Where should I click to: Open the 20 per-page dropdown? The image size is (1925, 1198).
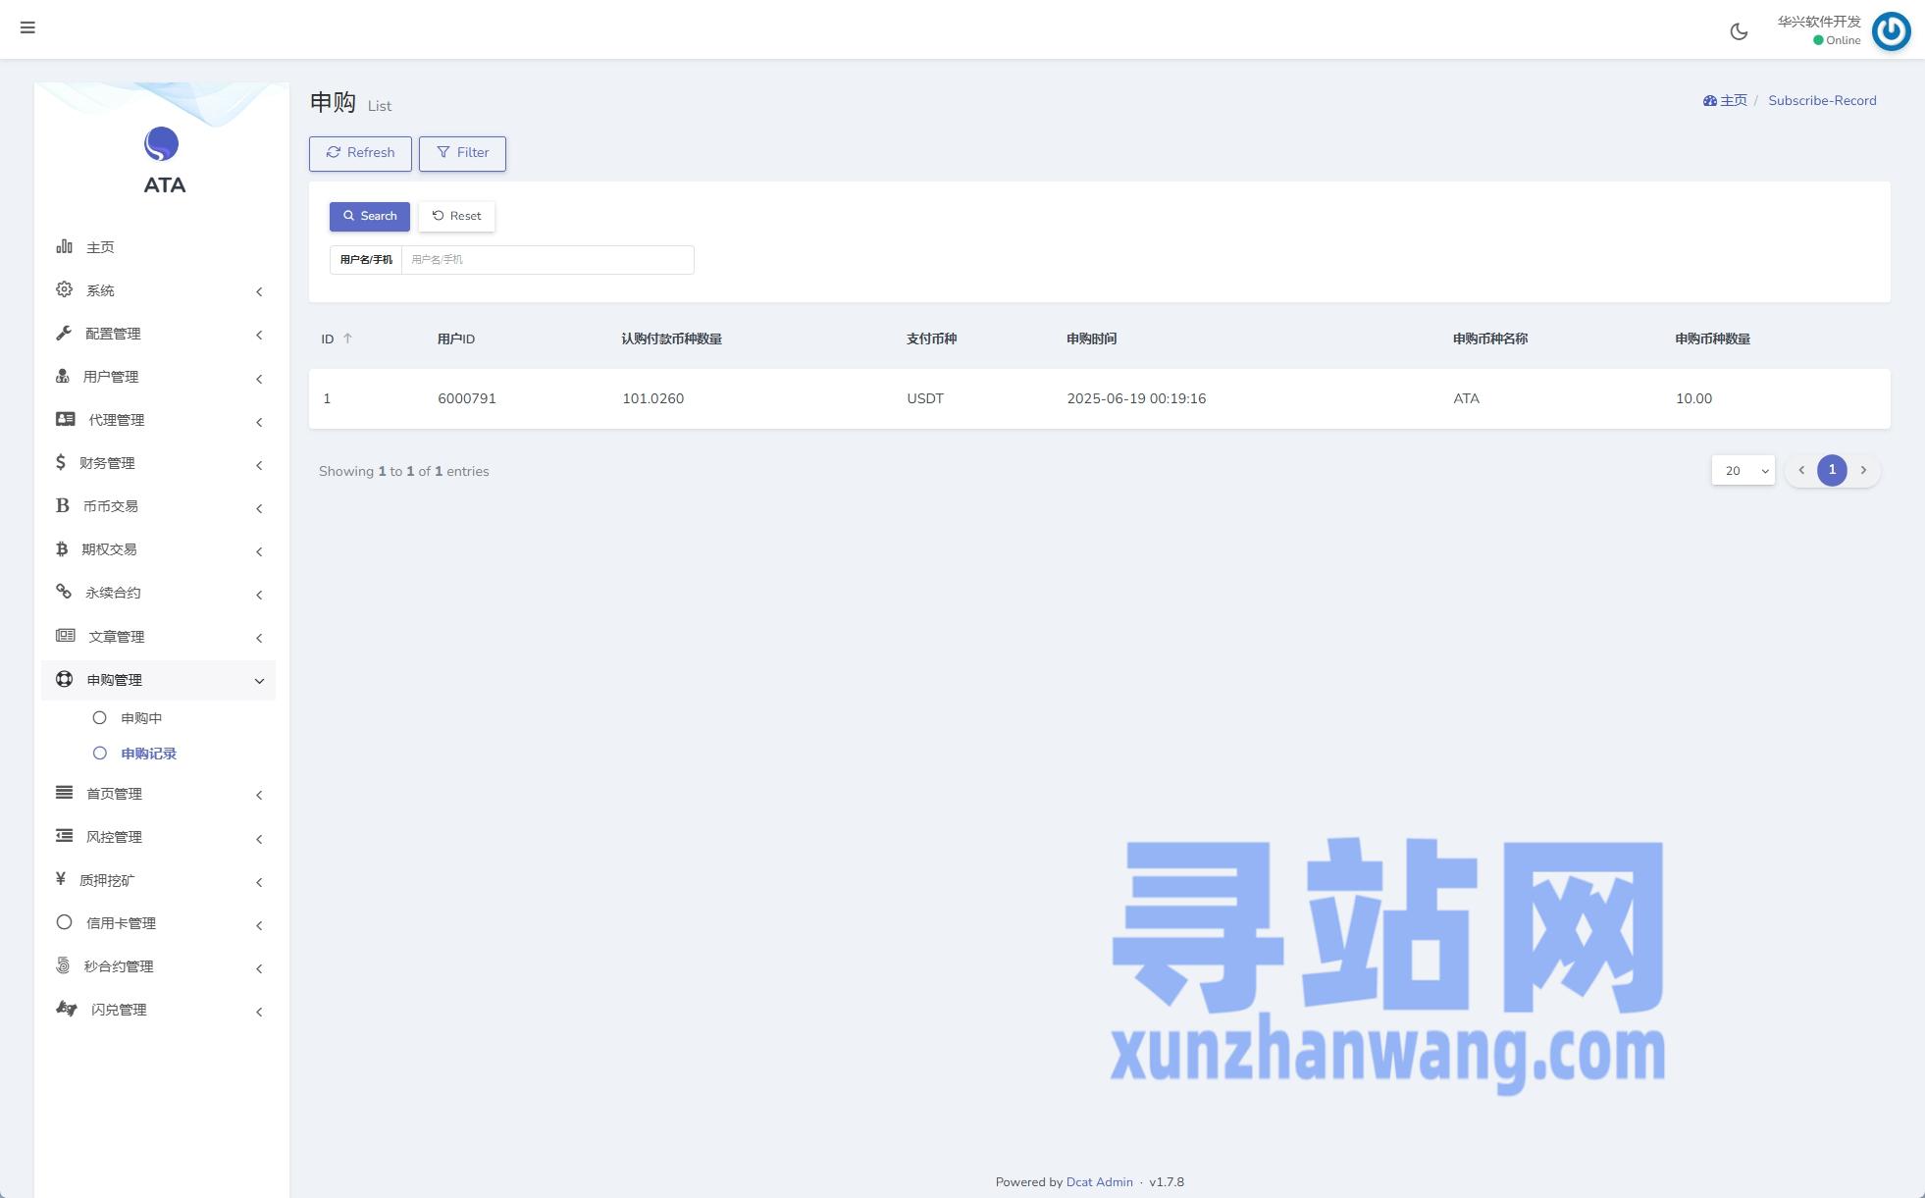coord(1743,470)
